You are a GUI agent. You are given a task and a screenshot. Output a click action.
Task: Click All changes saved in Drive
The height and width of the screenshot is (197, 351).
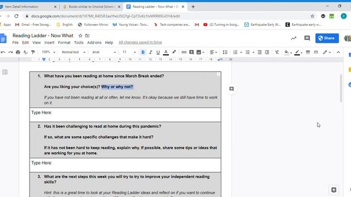(x=140, y=43)
